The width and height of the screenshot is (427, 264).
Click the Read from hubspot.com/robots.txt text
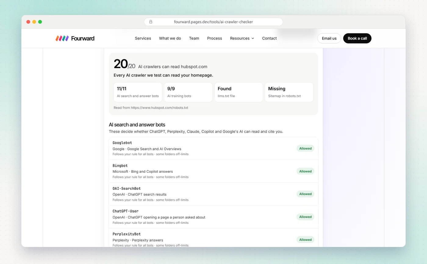[x=151, y=108]
